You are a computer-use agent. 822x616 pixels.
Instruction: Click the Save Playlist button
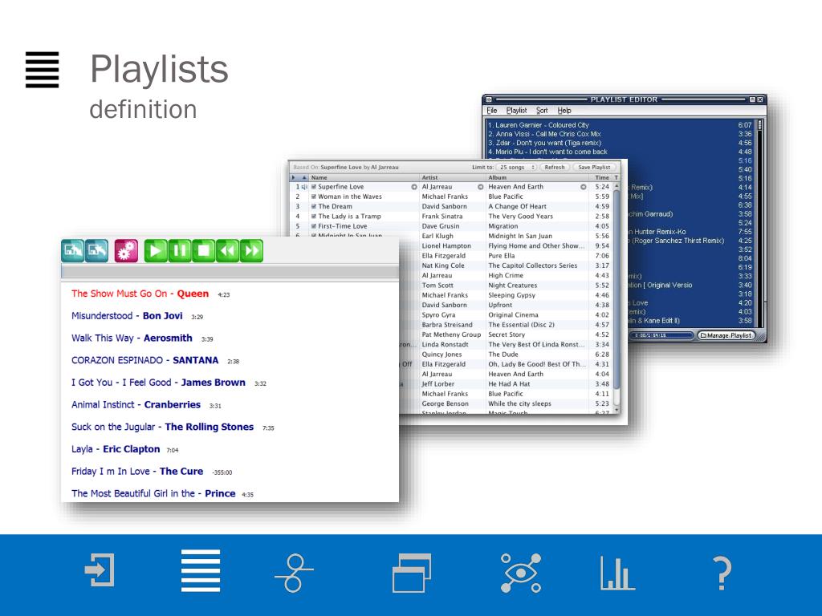click(x=594, y=167)
